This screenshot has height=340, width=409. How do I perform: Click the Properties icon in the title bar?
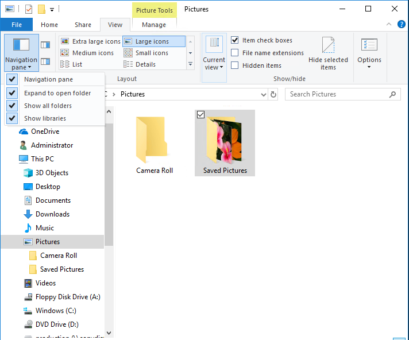(29, 9)
